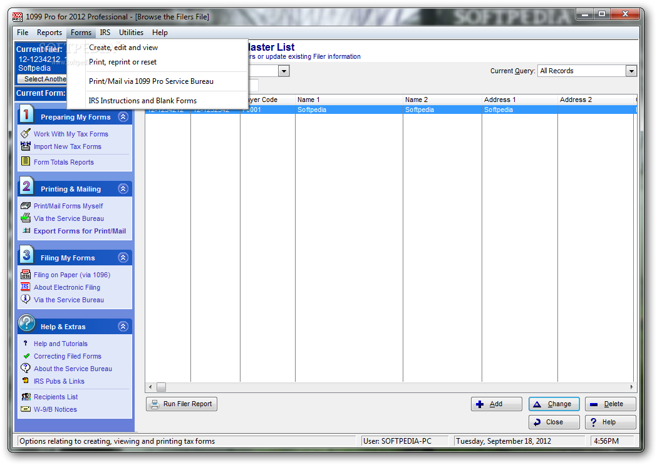Image resolution: width=657 pixels, height=465 pixels.
Task: Open Print/Mail Forms Myself link
Action: click(68, 206)
